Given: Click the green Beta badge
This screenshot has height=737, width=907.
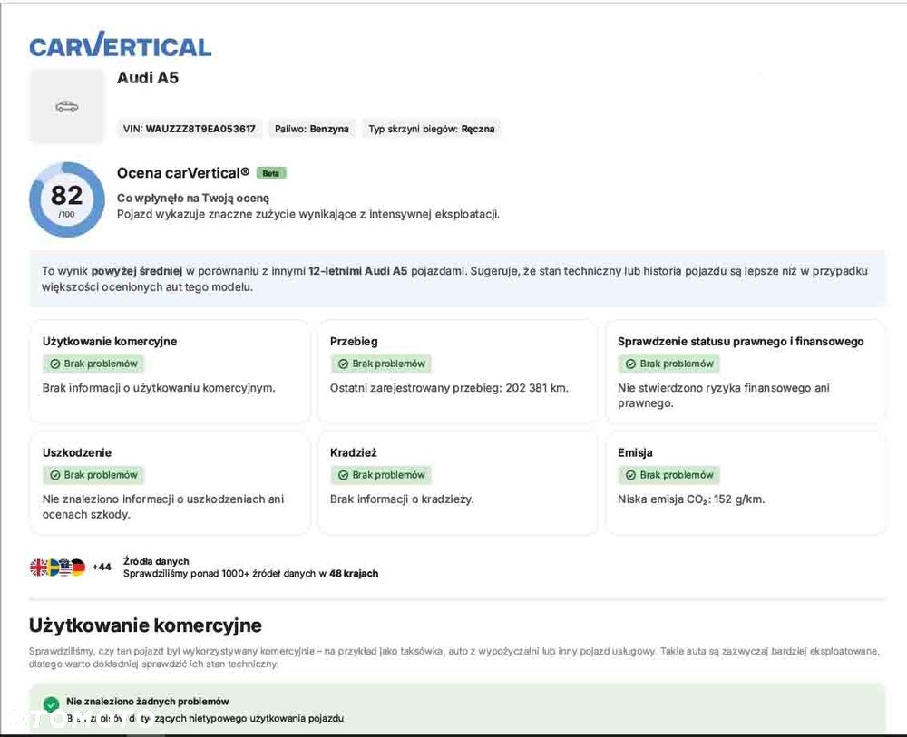Looking at the screenshot, I should [x=270, y=173].
